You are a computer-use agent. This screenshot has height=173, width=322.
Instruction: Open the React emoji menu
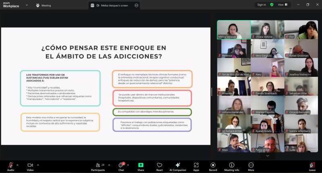[159, 166]
